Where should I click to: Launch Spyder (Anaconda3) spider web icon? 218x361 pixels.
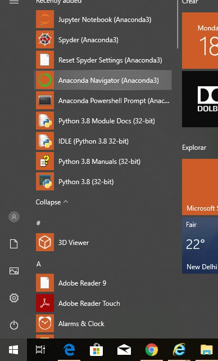[x=45, y=39]
